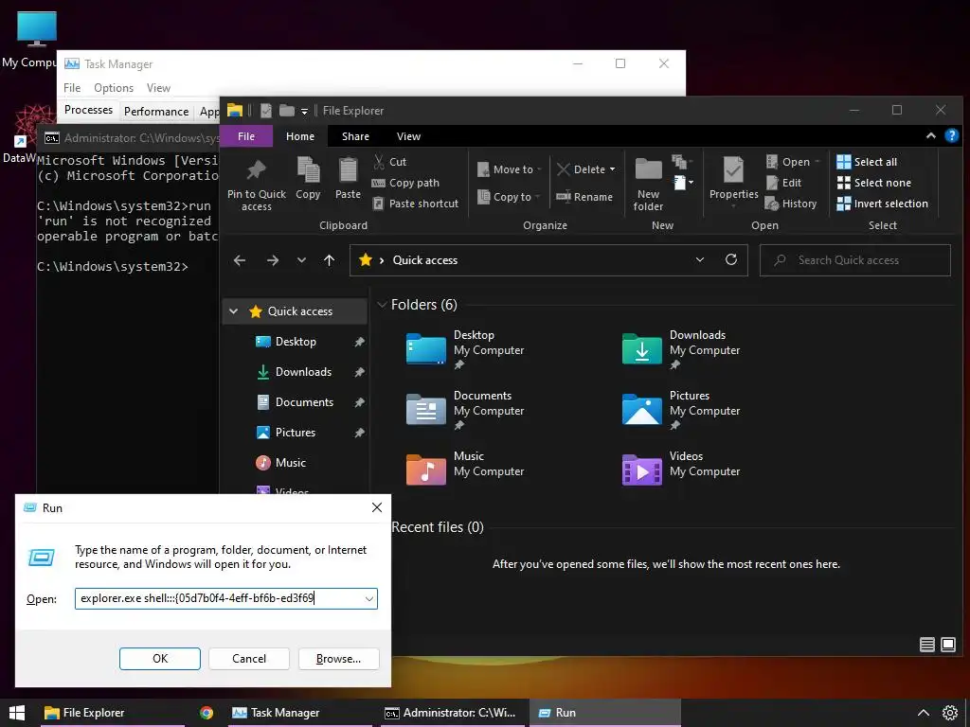Viewport: 970px width, 727px height.
Task: Open recent locations dropdown arrow
Action: point(301,260)
